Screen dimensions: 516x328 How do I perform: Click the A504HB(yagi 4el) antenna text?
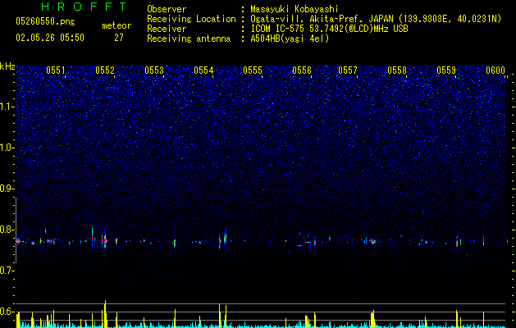(x=290, y=39)
